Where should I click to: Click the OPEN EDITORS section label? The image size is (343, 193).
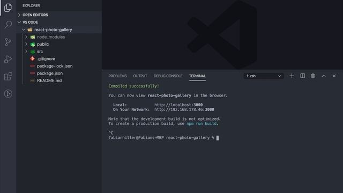tap(35, 15)
